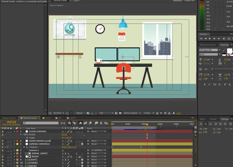This screenshot has height=167, width=233.
Task: Collapse the TIME HOURS effect
Action: tap(21, 135)
